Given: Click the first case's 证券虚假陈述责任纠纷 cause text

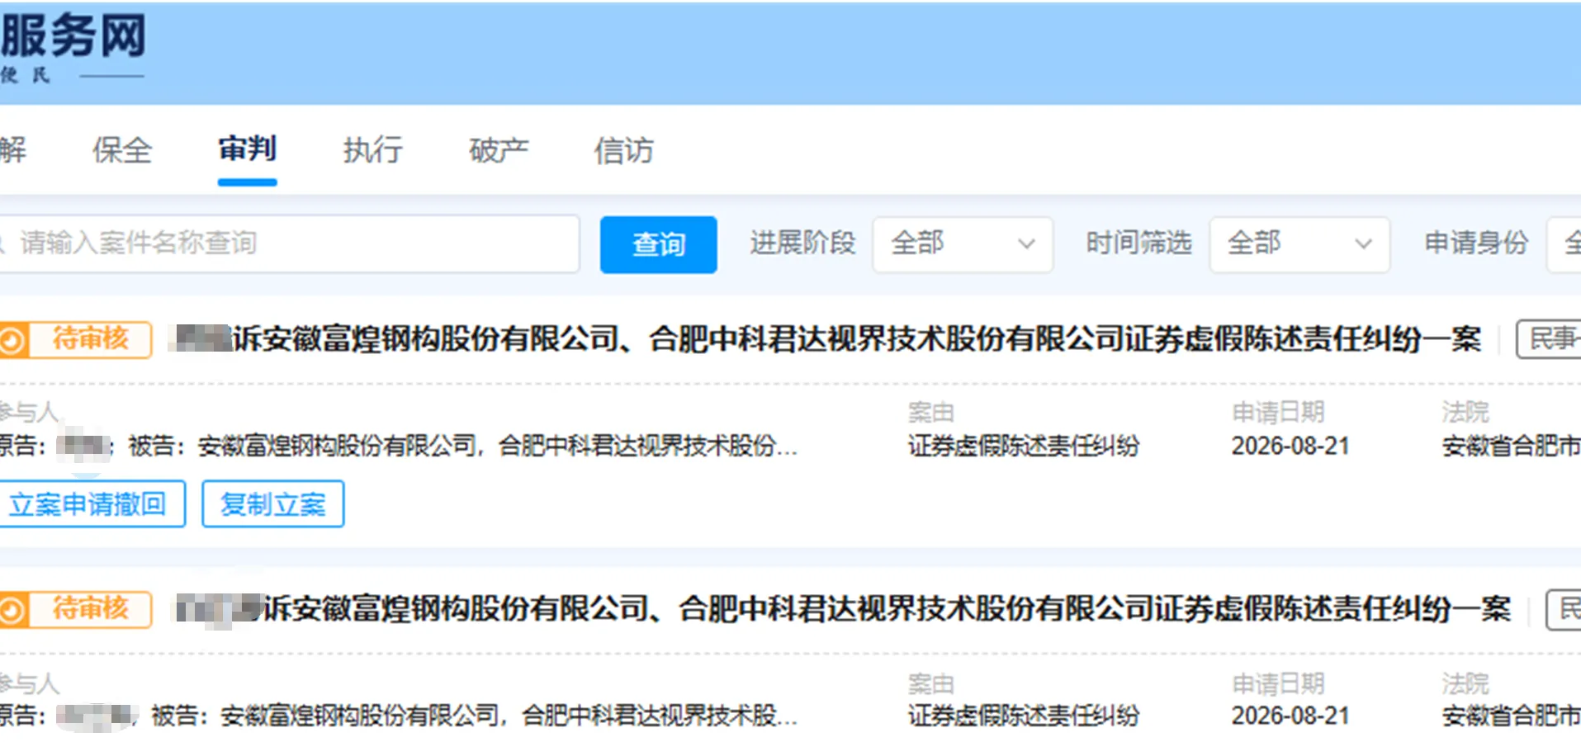Looking at the screenshot, I should [1024, 447].
